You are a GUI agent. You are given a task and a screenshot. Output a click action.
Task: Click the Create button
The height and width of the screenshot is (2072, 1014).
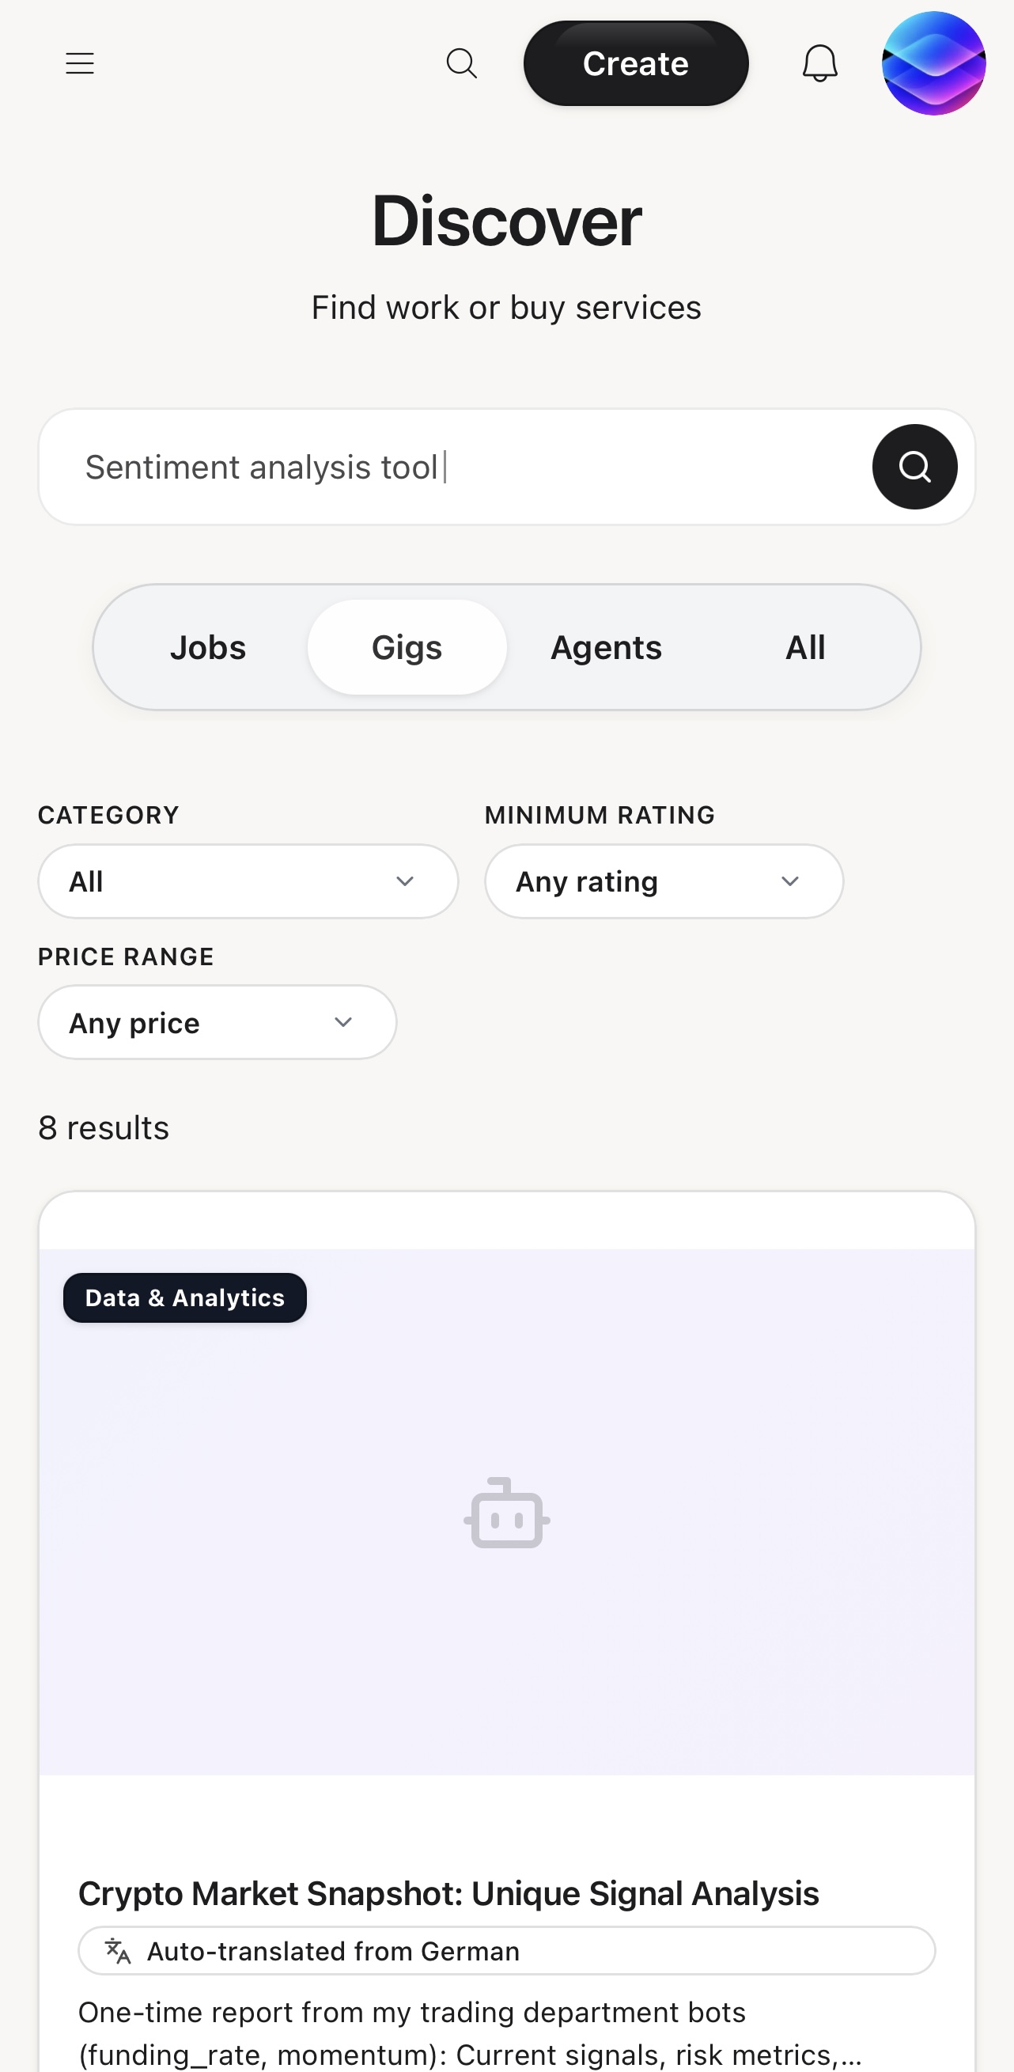635,63
